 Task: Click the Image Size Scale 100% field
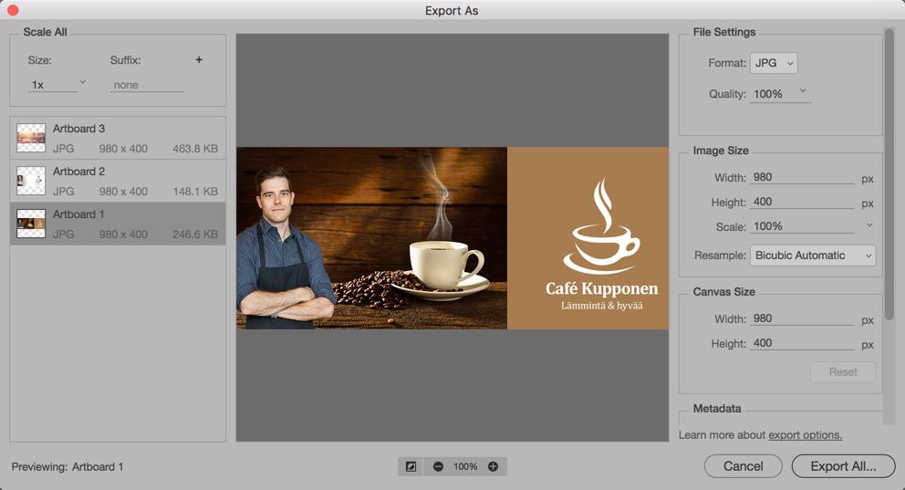pos(802,226)
